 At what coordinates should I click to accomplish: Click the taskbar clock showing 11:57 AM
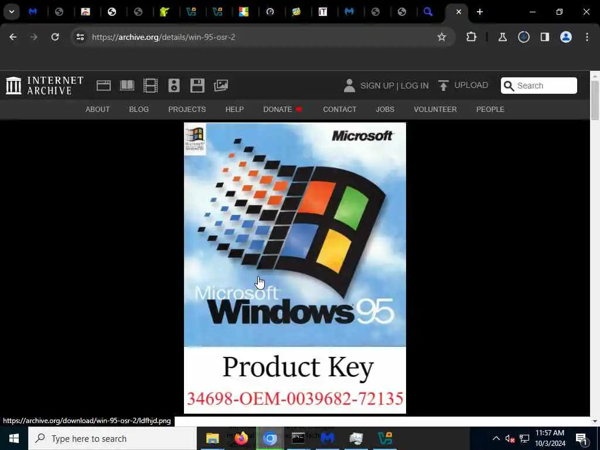550,438
